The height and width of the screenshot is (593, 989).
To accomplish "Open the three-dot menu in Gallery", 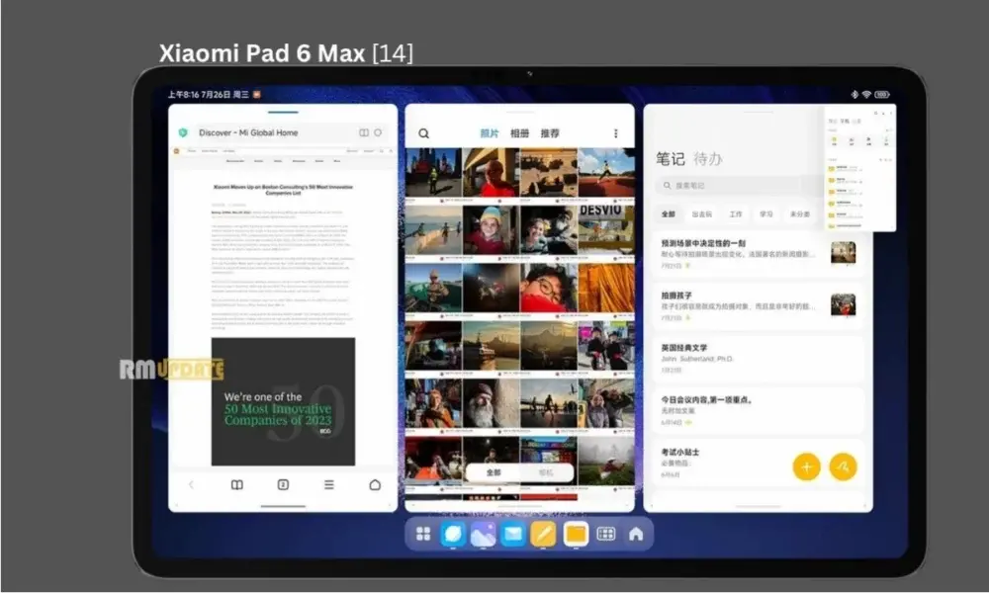I will tap(616, 130).
